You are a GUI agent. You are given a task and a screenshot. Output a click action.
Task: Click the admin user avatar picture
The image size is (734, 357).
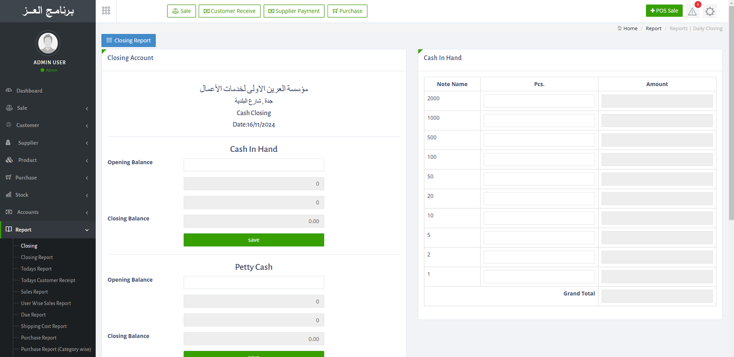pos(48,43)
